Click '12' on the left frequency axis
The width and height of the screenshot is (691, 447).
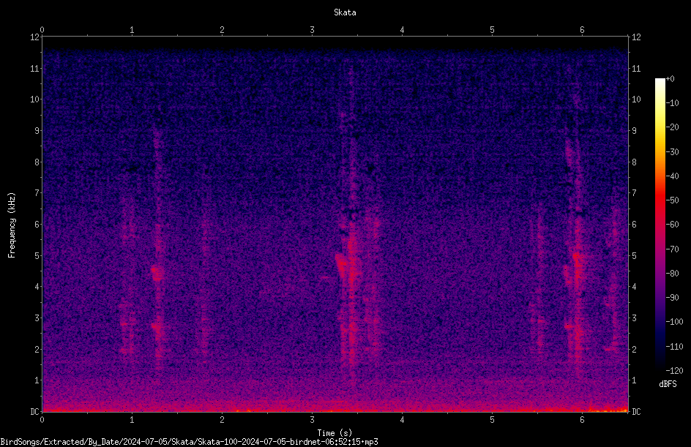35,37
